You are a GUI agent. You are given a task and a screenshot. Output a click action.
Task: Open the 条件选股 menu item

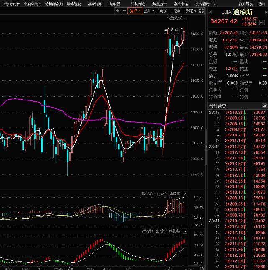74,4
